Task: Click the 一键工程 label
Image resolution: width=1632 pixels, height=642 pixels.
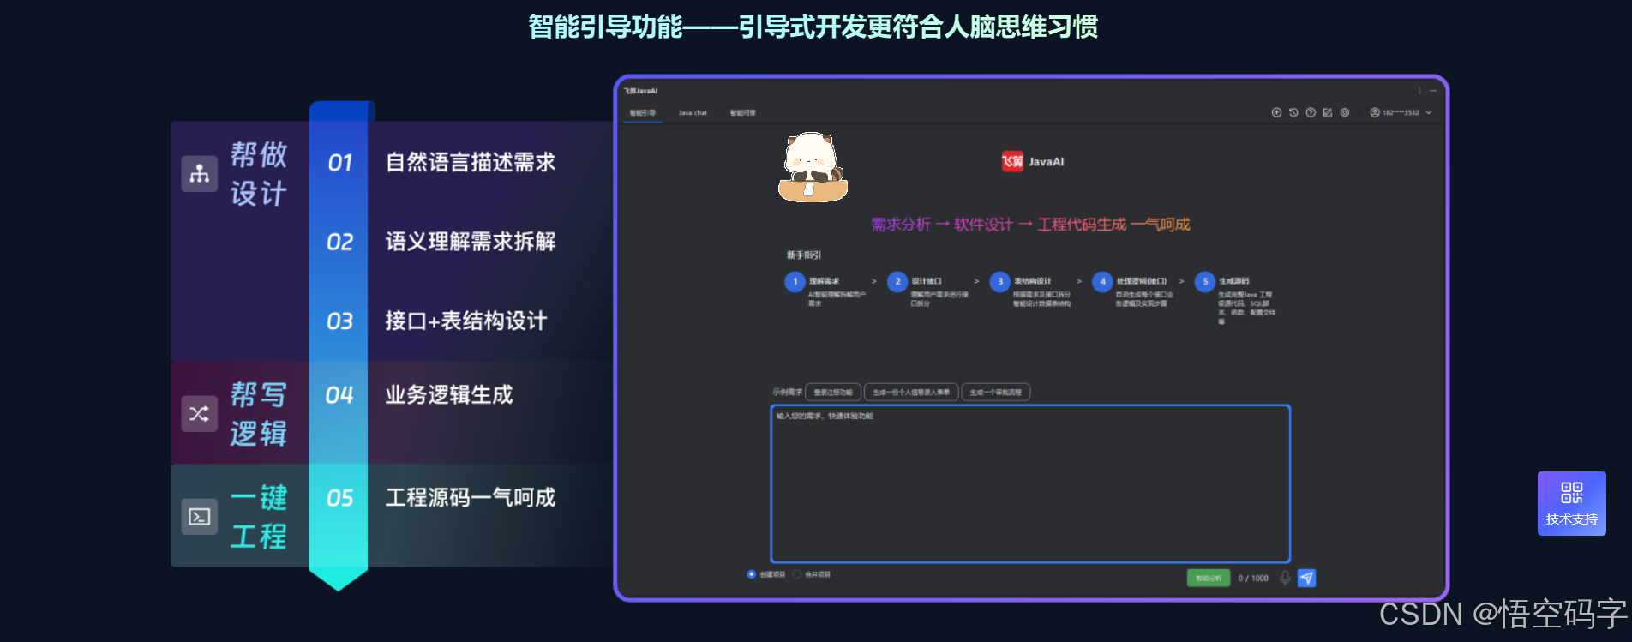Action: [x=259, y=517]
